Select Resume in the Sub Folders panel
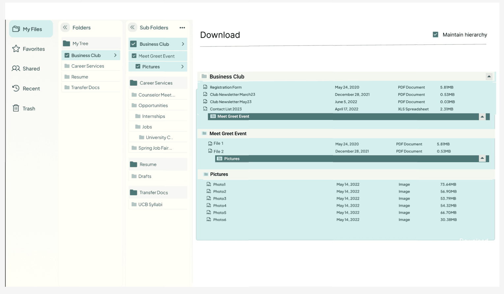Viewport: 504px width, 294px height. pyautogui.click(x=158, y=164)
